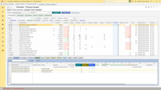Toggle ВСЕ СКЛАДЫ checkbox
Screen dimensions: 161x90
[x=17, y=20]
